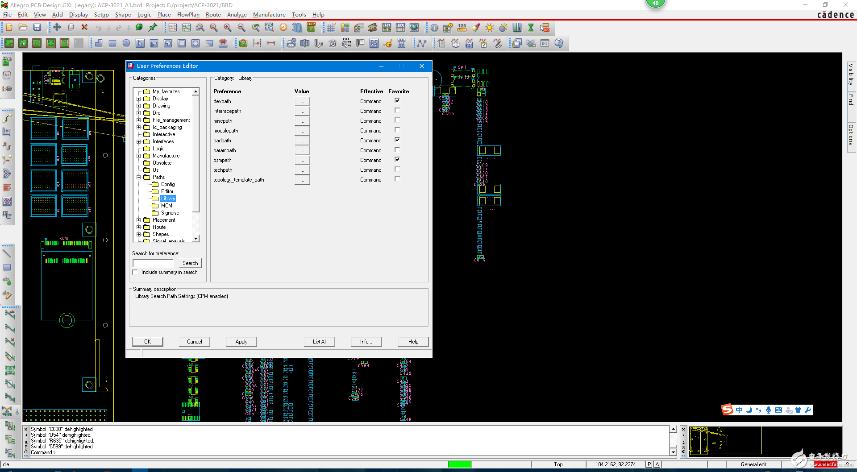Image resolution: width=857 pixels, height=472 pixels.
Task: Expand the Drawing category node
Action: tap(139, 106)
